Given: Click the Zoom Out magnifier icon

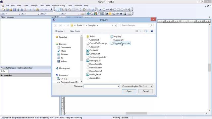Looking at the screenshot, I should click(66, 10).
